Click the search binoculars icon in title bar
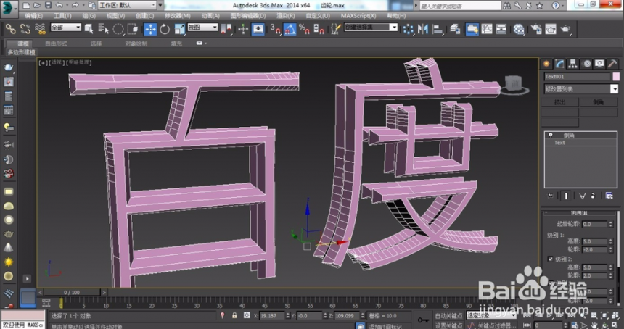Screen dimensions: 624x329 click(x=506, y=6)
